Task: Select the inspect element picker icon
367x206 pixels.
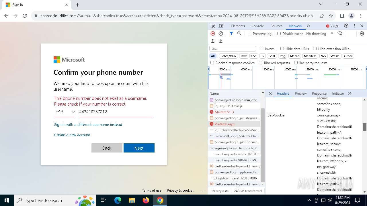Action: (x=213, y=26)
